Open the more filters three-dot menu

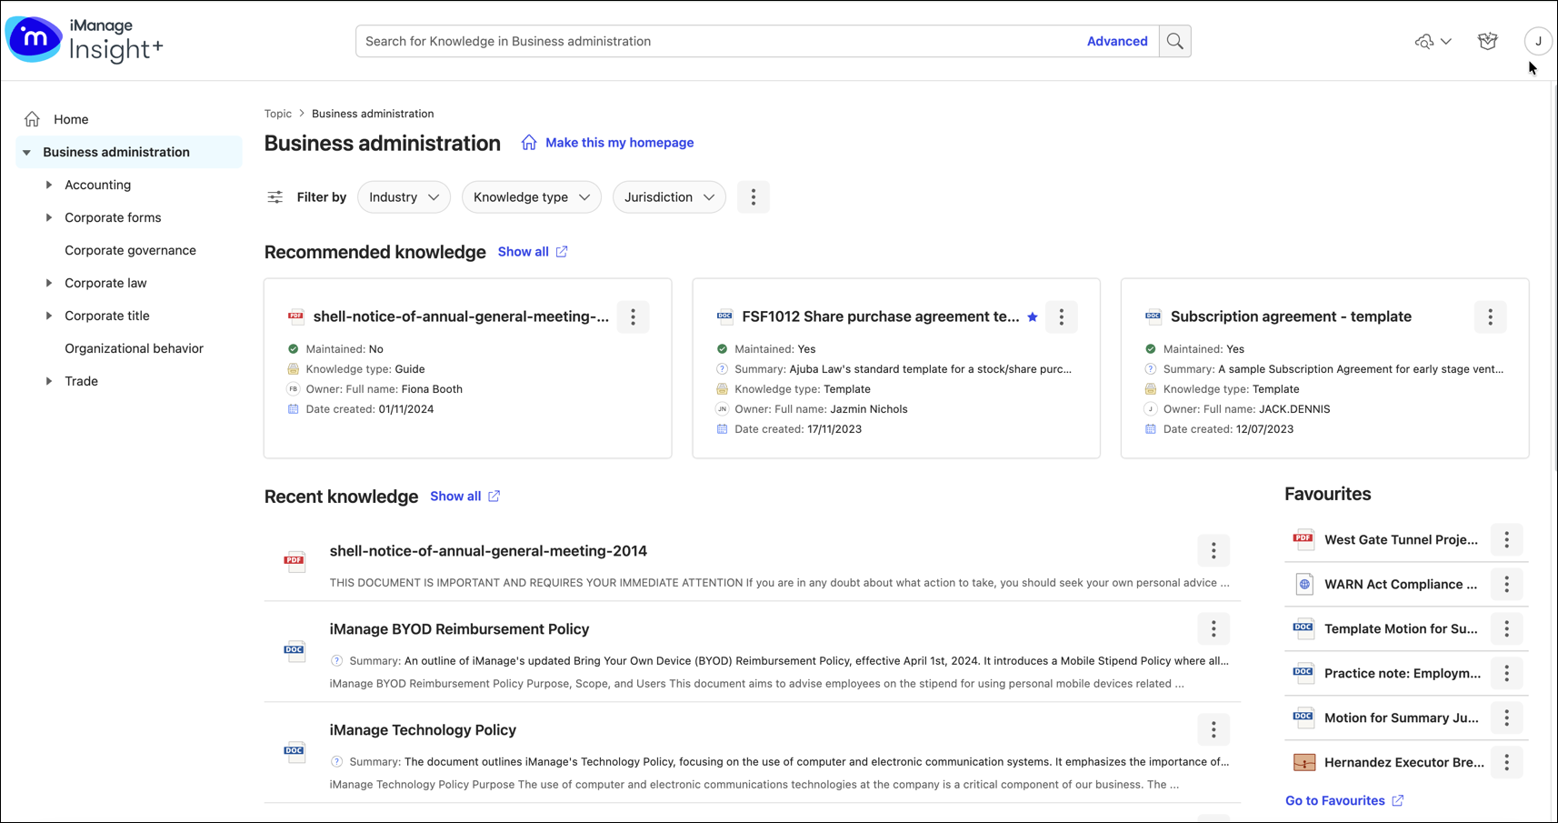point(753,196)
